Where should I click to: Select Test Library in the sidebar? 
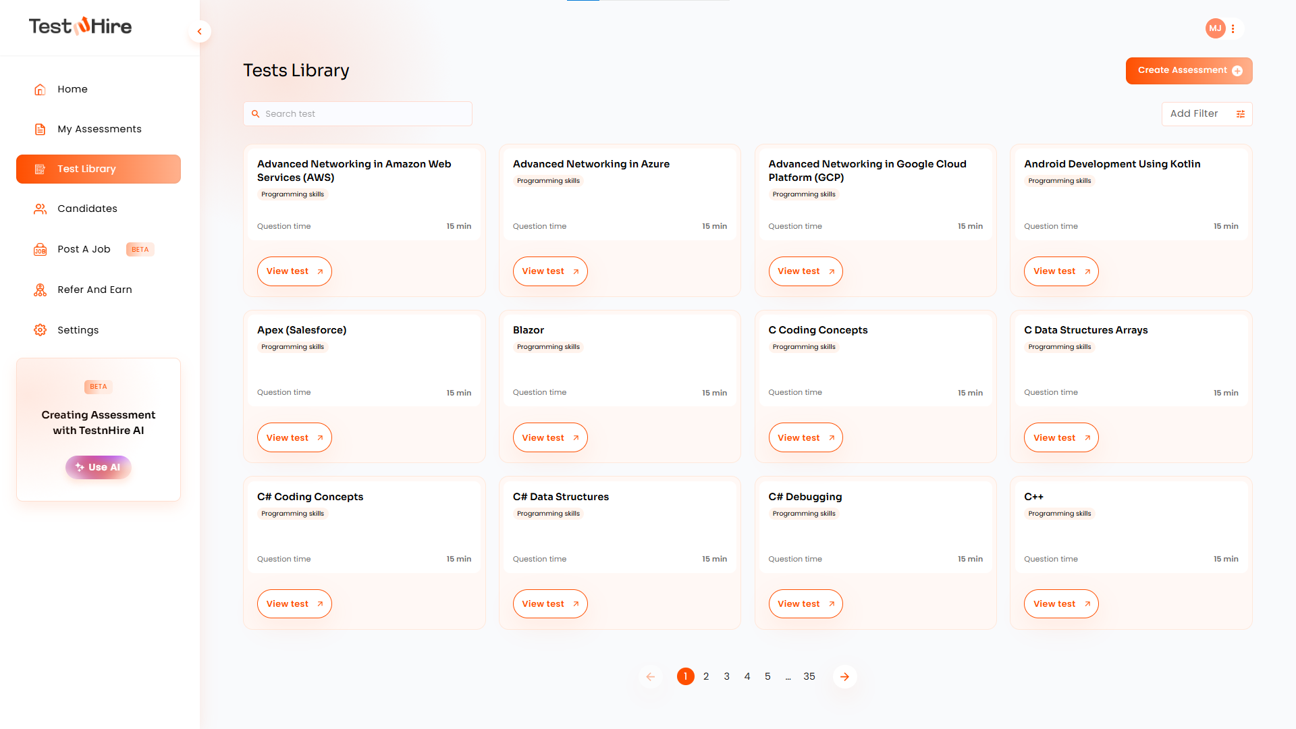pyautogui.click(x=99, y=169)
